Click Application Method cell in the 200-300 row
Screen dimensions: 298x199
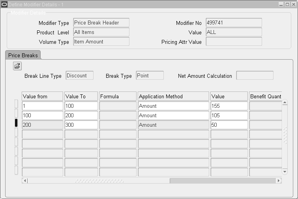coord(174,125)
